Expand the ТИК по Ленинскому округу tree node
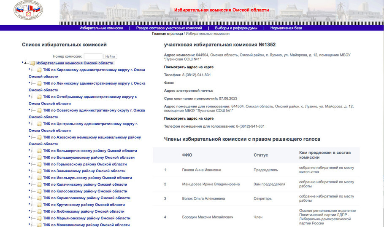384x227 pixels. [x=30, y=83]
